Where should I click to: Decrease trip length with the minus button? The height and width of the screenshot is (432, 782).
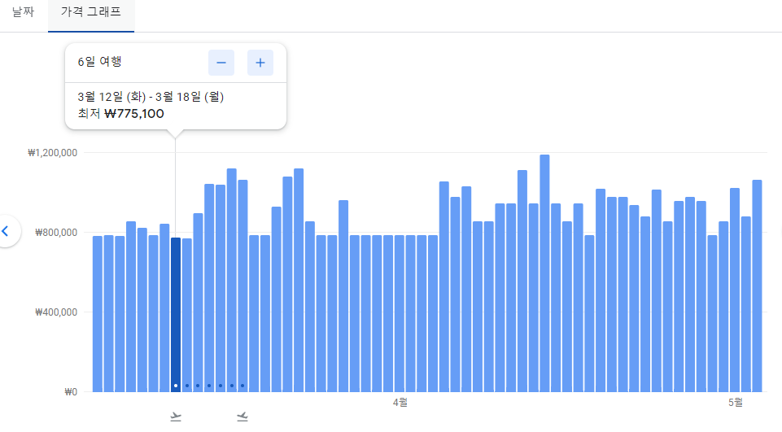click(221, 63)
